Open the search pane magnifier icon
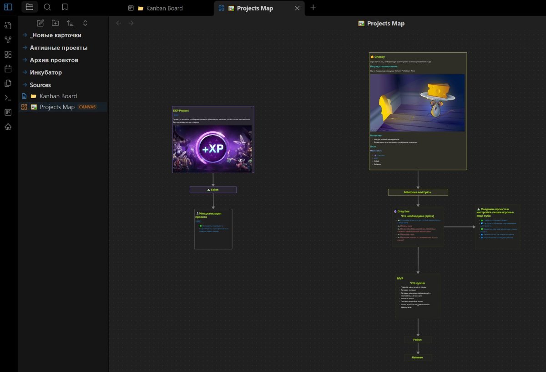 pyautogui.click(x=47, y=7)
